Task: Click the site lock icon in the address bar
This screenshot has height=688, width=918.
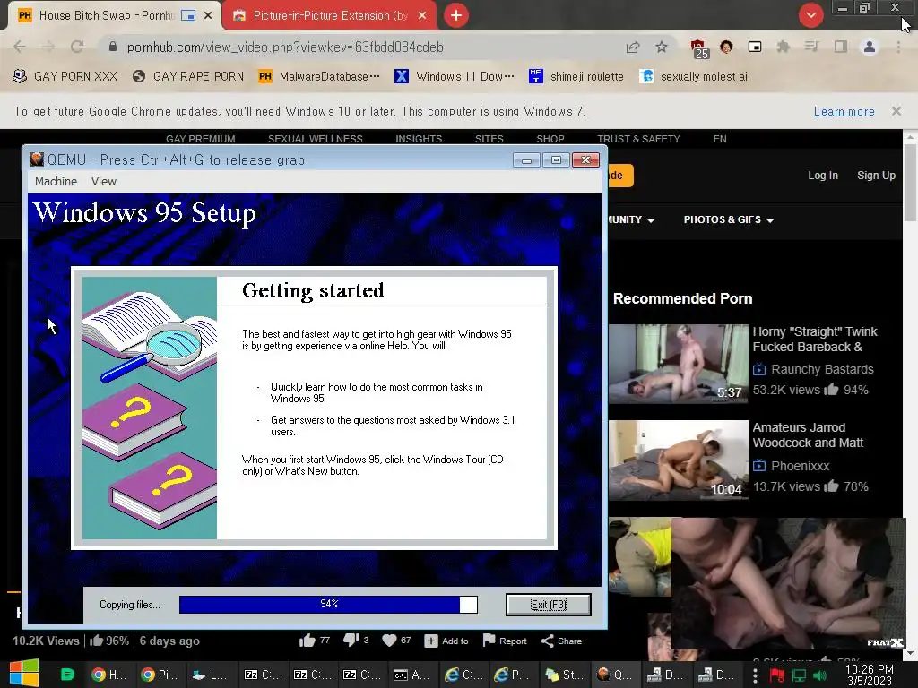Action: 113,47
